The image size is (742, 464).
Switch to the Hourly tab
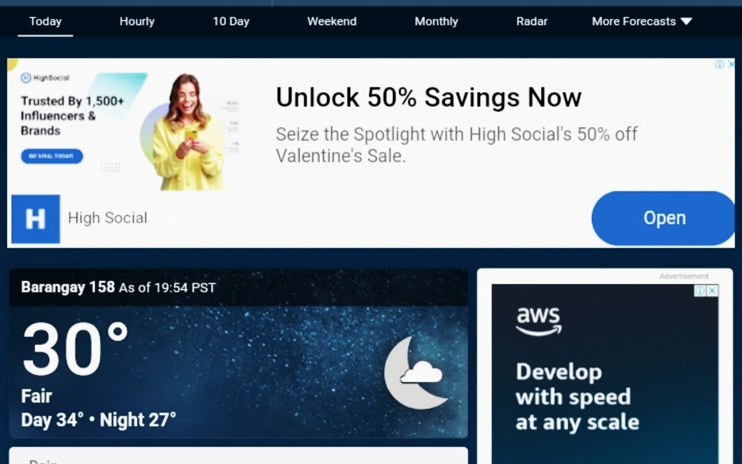click(137, 21)
